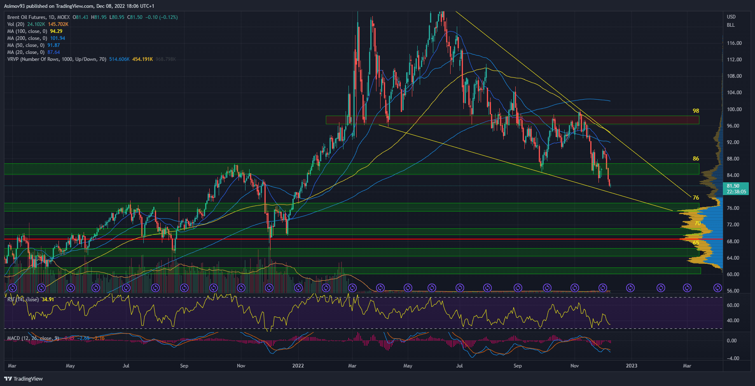Select the VRVP indicator legend entry
The height and width of the screenshot is (386, 755).
pyautogui.click(x=56, y=59)
